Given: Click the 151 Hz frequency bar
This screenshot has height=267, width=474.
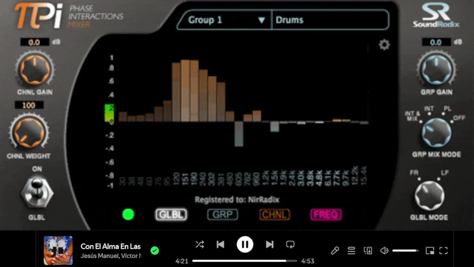Looking at the screenshot, I should click(185, 90).
